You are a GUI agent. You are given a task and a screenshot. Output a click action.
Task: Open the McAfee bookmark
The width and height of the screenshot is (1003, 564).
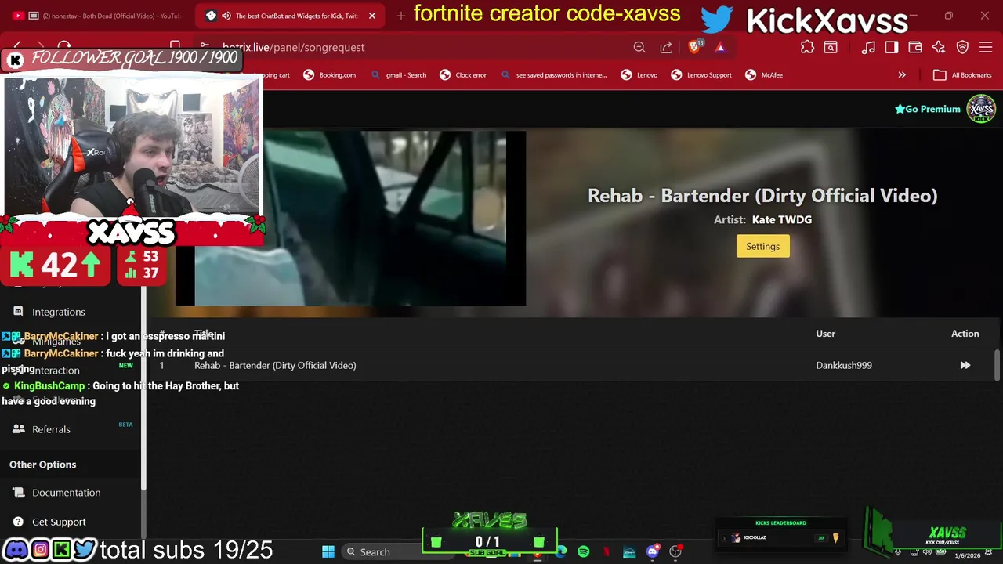764,75
